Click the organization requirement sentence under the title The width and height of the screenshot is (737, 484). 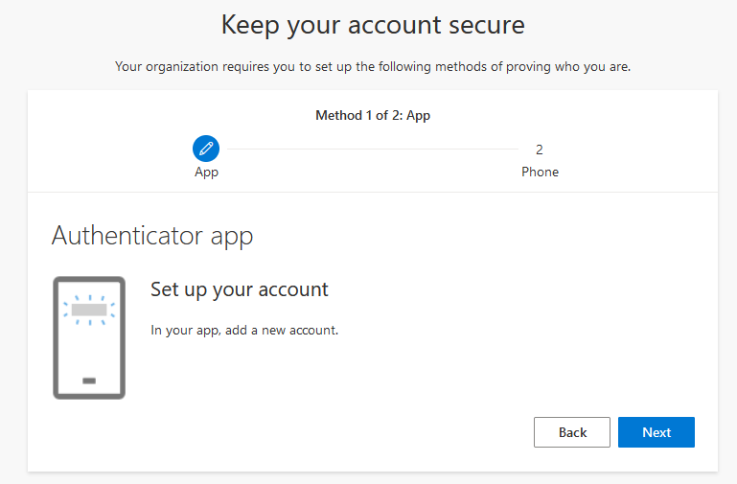tap(373, 66)
